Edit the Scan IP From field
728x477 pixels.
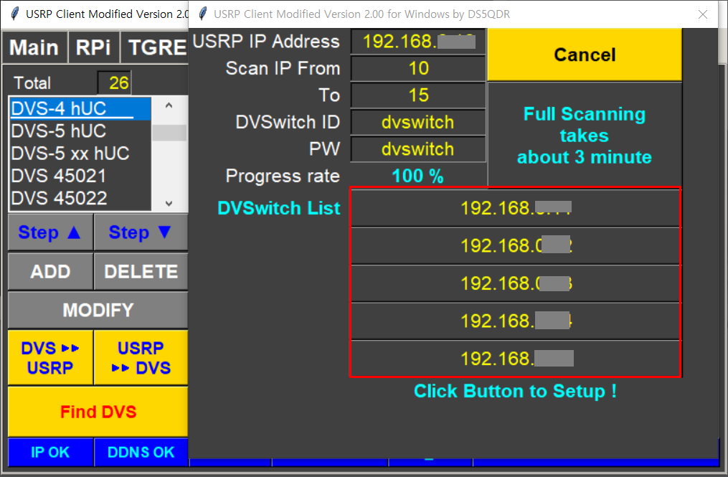click(x=418, y=68)
